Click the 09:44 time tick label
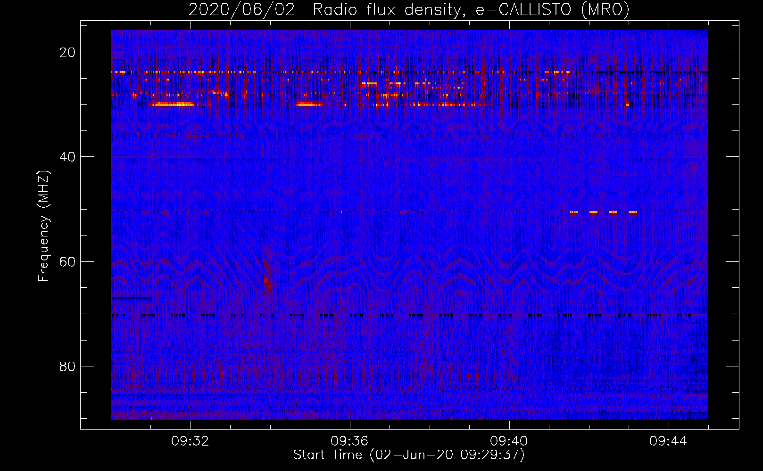Viewport: 763px width, 471px height. [x=668, y=441]
